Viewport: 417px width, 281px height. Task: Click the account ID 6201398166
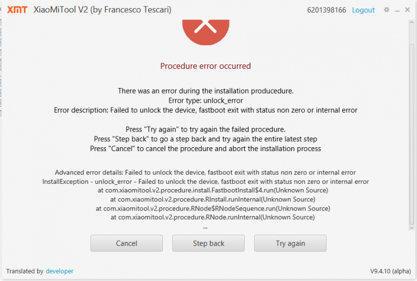tap(327, 10)
